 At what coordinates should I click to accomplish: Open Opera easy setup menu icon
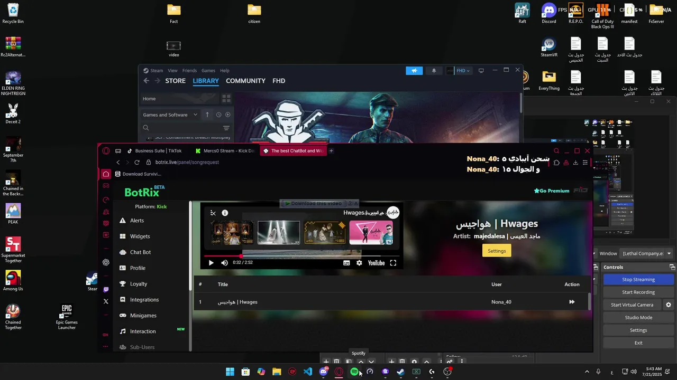[585, 163]
